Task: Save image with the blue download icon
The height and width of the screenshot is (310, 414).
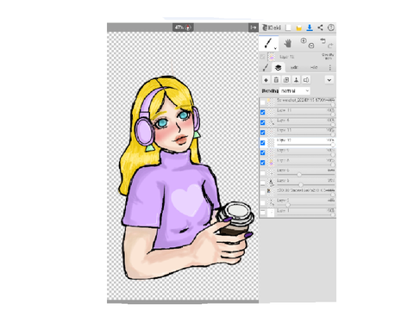Action: 310,28
